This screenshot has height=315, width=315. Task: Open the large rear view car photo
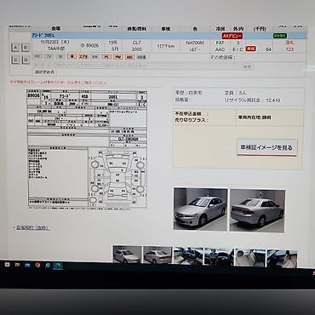257,210
